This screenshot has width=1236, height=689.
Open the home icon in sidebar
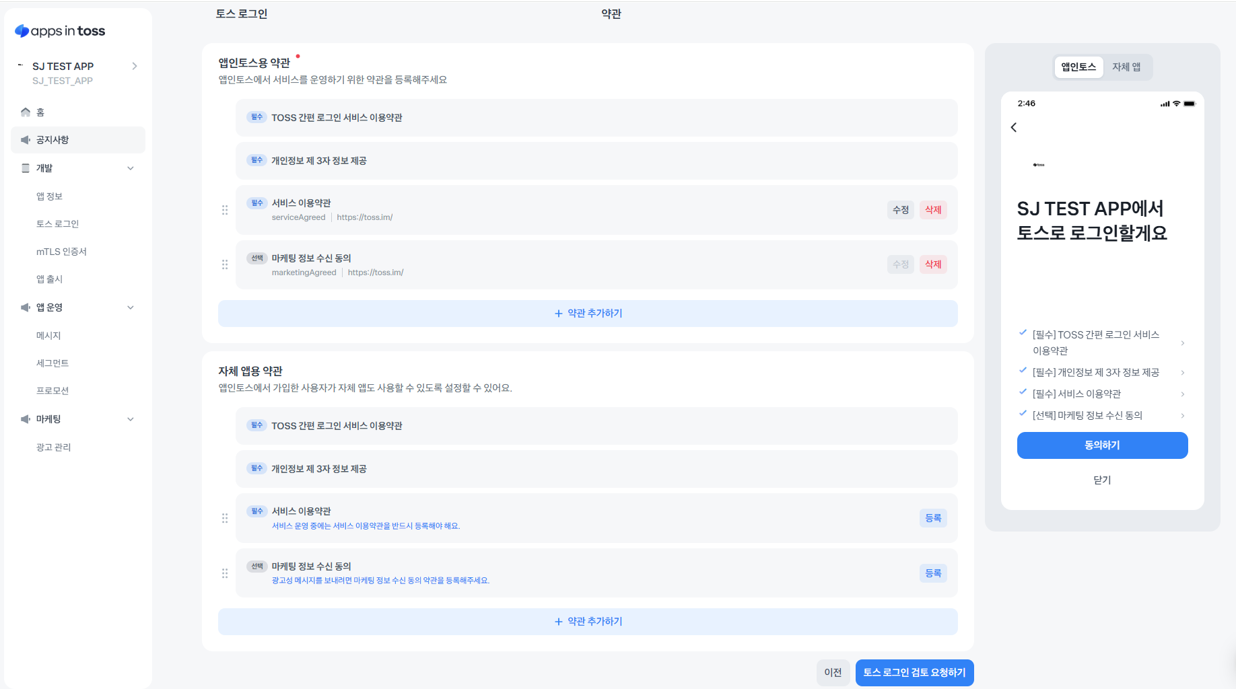tap(26, 112)
